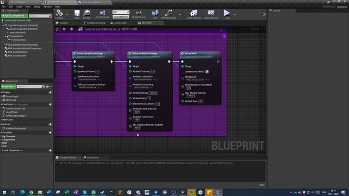Click the Refresh Rate value field
The height and width of the screenshot is (196, 349).
point(201,101)
